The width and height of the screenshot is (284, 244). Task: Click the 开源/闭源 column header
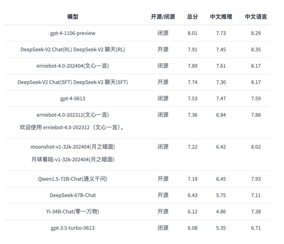click(163, 17)
